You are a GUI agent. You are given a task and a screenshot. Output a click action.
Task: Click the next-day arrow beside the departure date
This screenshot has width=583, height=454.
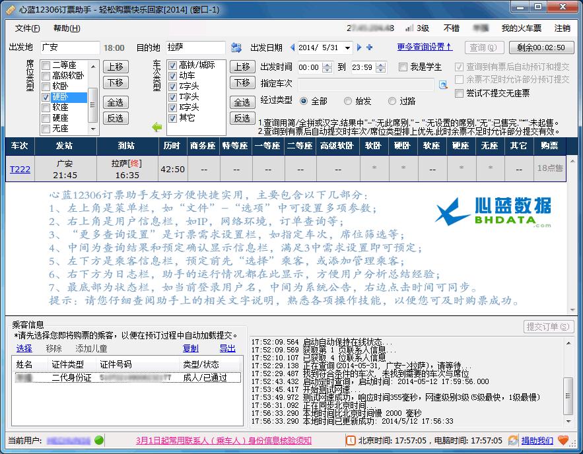pos(359,48)
